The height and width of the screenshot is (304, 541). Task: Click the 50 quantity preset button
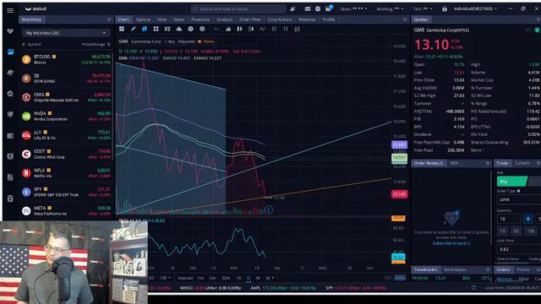point(516,231)
